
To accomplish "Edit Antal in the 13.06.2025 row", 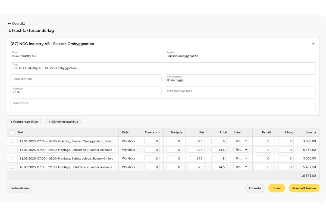I will coord(219,150).
